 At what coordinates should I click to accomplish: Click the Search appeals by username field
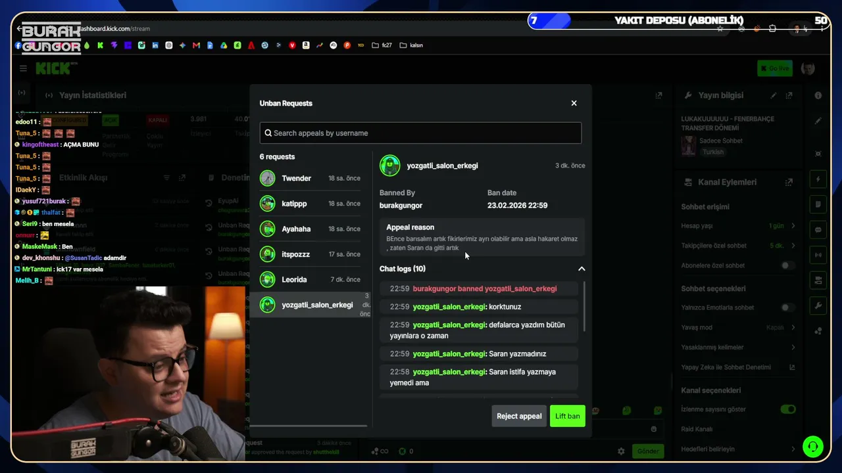[420, 133]
